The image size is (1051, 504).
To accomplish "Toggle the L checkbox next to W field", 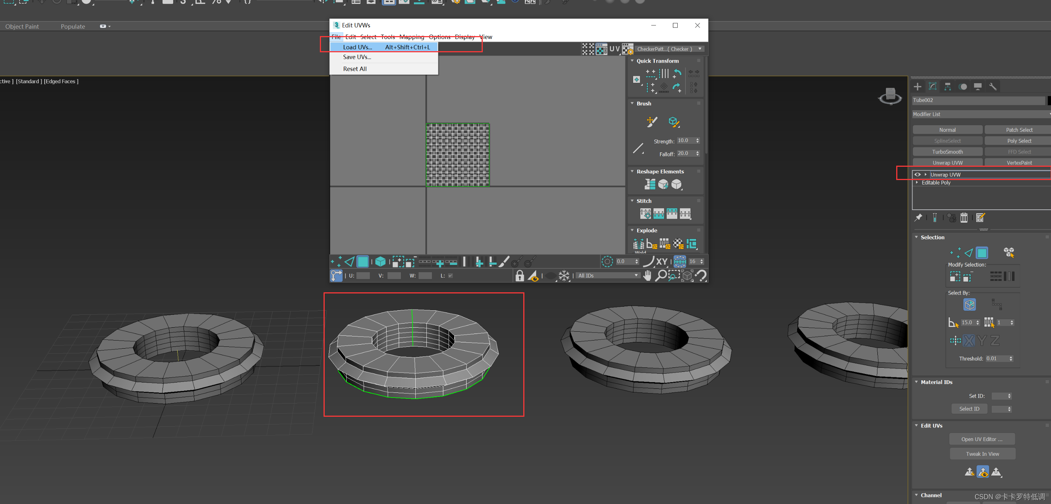I will tap(450, 276).
